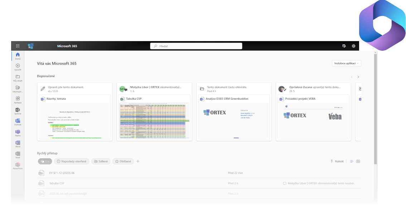This screenshot has width=406, height=223.
Task: Click the Excel icon beside Tabulka CSP card
Action: 122,99
